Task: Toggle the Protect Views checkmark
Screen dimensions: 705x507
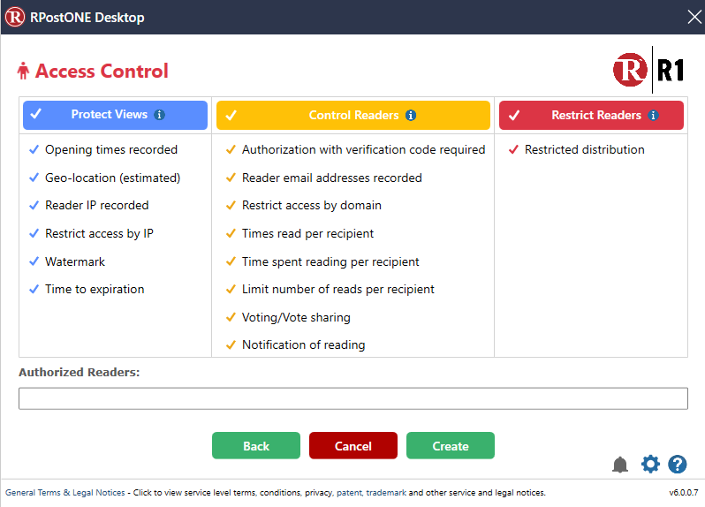Action: (x=36, y=115)
